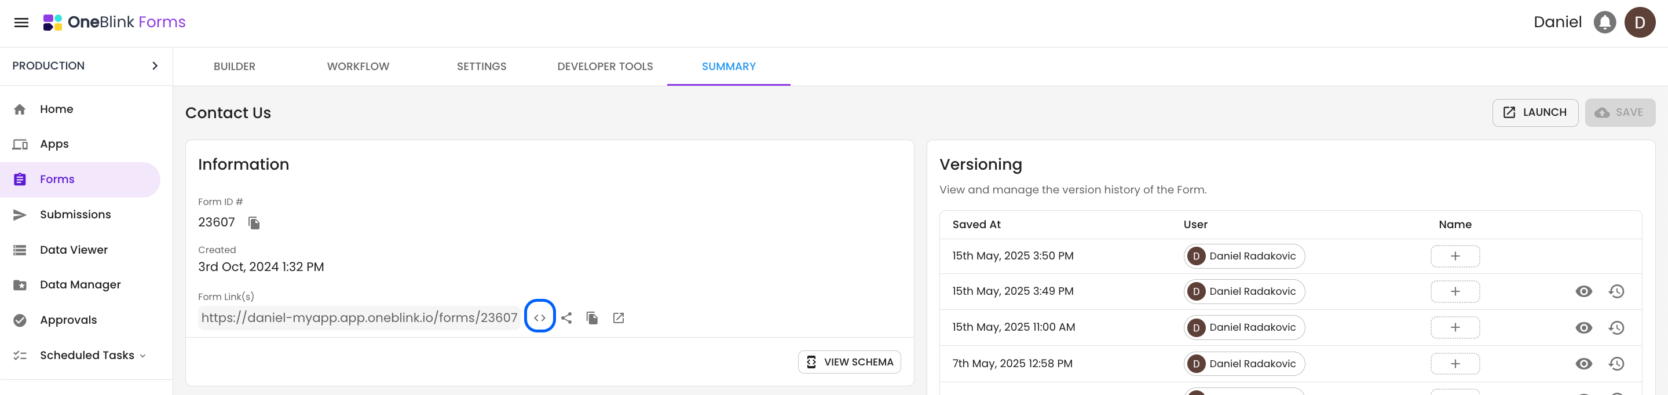This screenshot has height=395, width=1668.
Task: Switch to the BUILDER tab
Action: [235, 67]
